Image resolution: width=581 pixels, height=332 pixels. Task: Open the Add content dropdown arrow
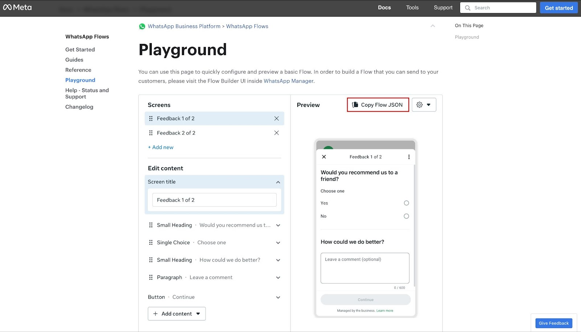click(198, 314)
